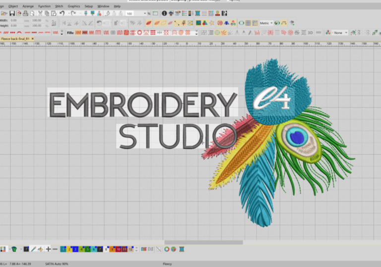This screenshot has width=381, height=267.
Task: Click the Height value field
Action: [16, 25]
